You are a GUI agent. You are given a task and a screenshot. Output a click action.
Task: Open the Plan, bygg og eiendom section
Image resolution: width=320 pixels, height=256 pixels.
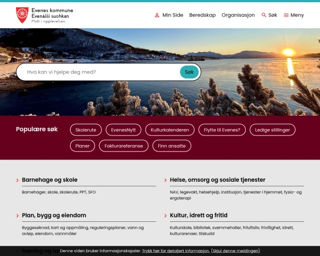coord(54,215)
